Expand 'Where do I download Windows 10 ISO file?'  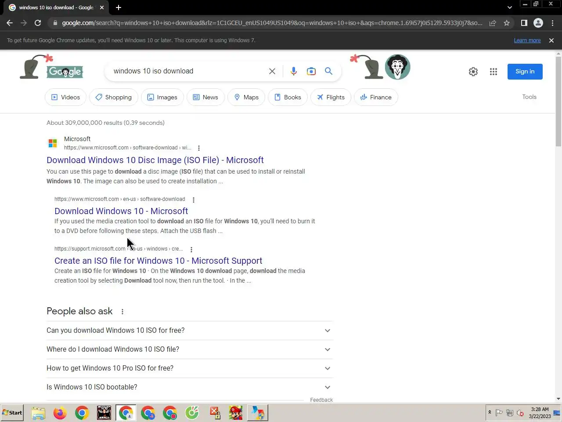coord(190,349)
